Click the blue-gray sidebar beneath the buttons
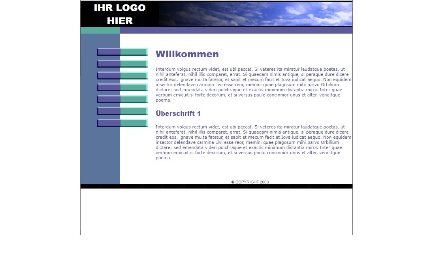Screen dimensions: 433x266 (x=100, y=158)
